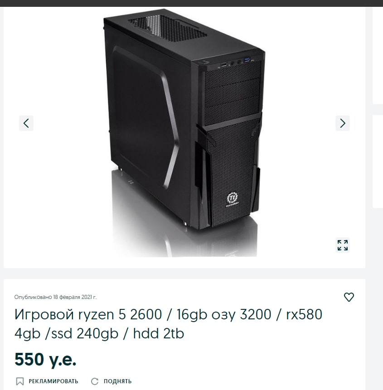Show the previous photo with left arrow
This screenshot has width=383, height=390.
click(26, 123)
